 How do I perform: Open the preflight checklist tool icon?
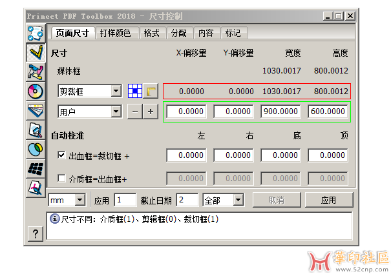(x=36, y=33)
